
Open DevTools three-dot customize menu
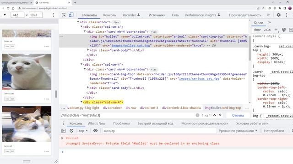(287, 15)
